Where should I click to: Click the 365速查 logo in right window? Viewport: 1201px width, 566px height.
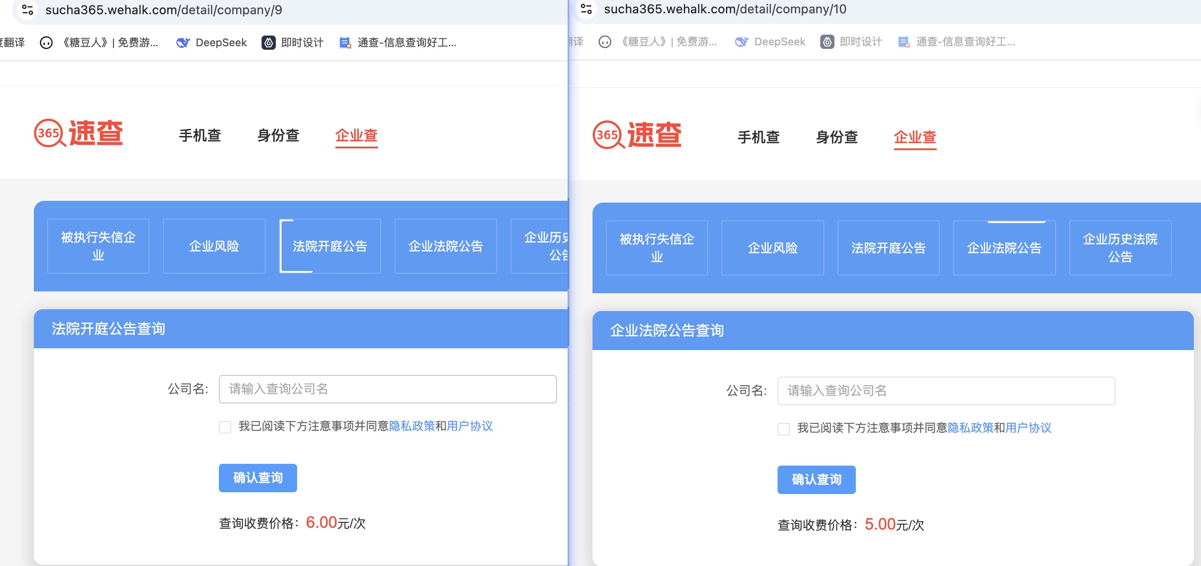tap(637, 135)
